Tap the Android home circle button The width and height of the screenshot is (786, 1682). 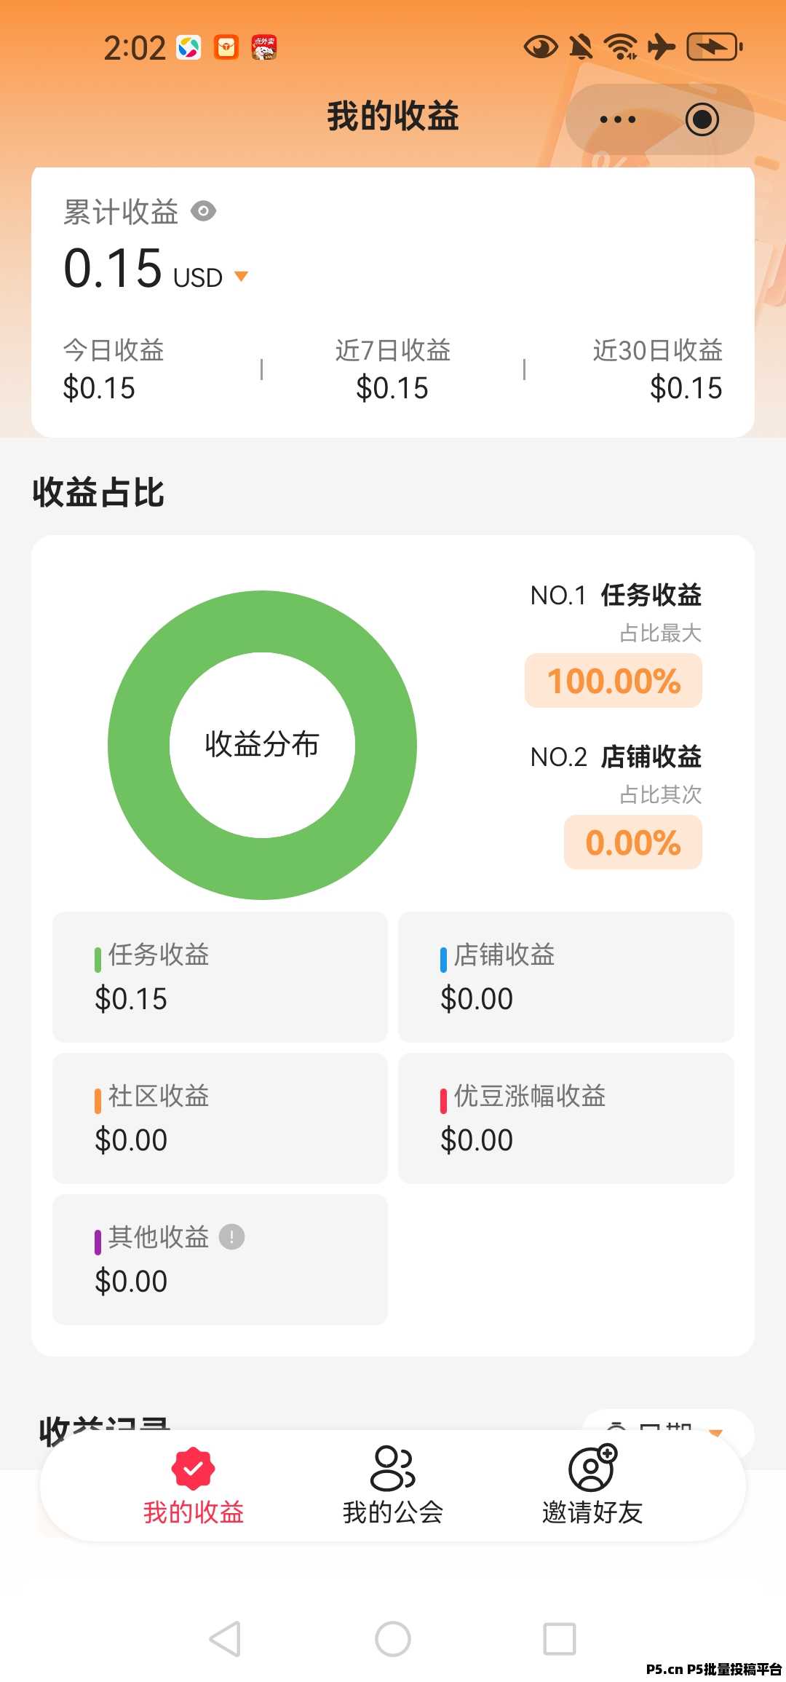coord(393,1639)
